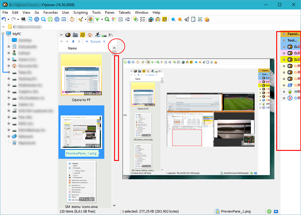Open the dropdown arrow beside the funnel filter
The image size is (301, 215).
[101, 20]
